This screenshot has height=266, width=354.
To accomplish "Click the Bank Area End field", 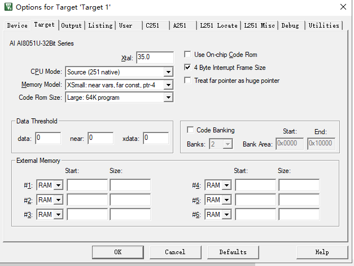I will pos(321,144).
